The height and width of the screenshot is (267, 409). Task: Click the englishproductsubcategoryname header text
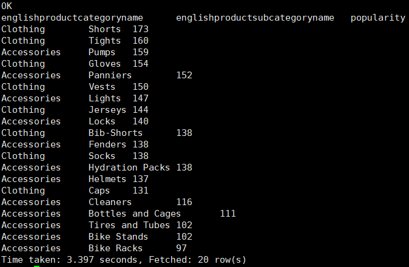point(255,18)
